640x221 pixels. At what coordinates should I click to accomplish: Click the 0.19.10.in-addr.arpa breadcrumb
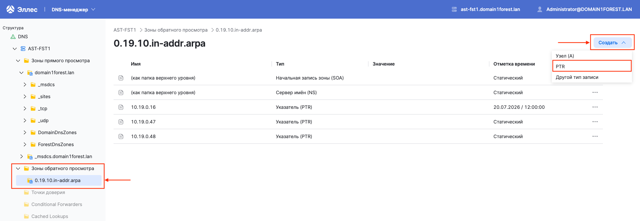[x=239, y=30]
